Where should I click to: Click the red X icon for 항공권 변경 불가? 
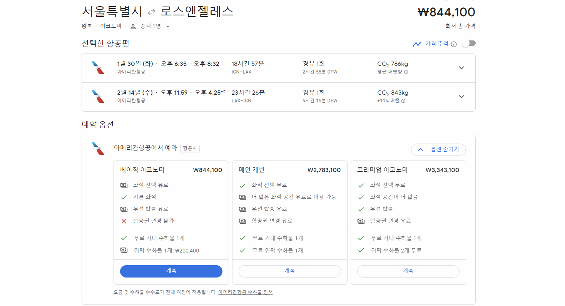[124, 221]
